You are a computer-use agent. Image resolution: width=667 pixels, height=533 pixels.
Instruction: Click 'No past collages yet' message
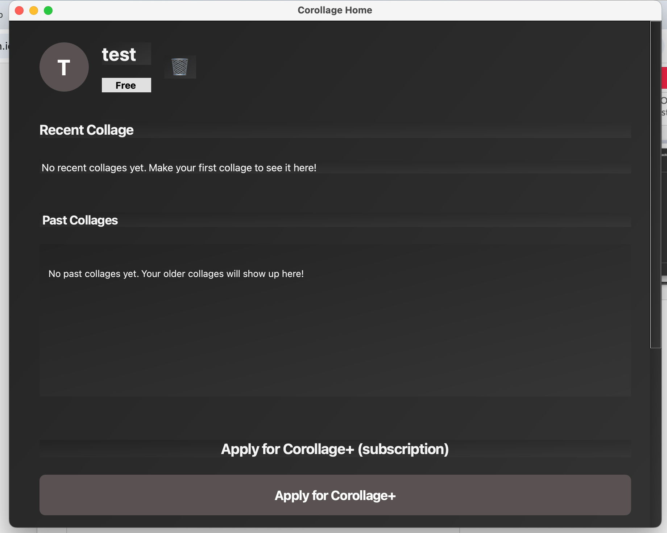pyautogui.click(x=176, y=274)
